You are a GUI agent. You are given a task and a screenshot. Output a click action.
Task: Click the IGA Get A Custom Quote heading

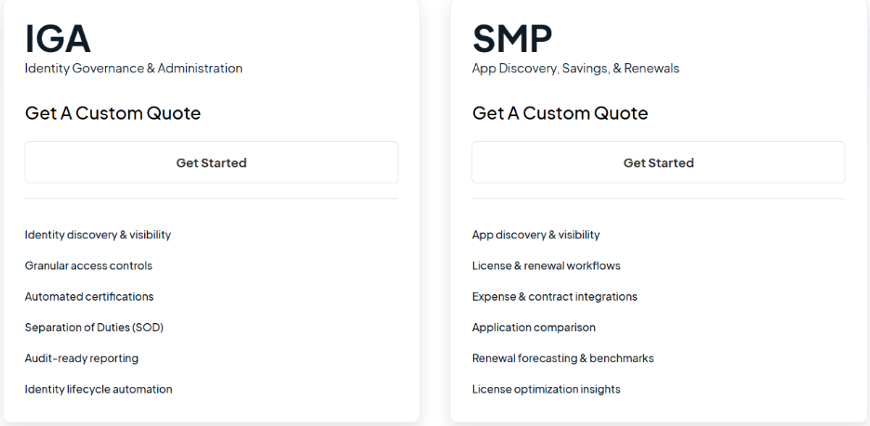112,113
